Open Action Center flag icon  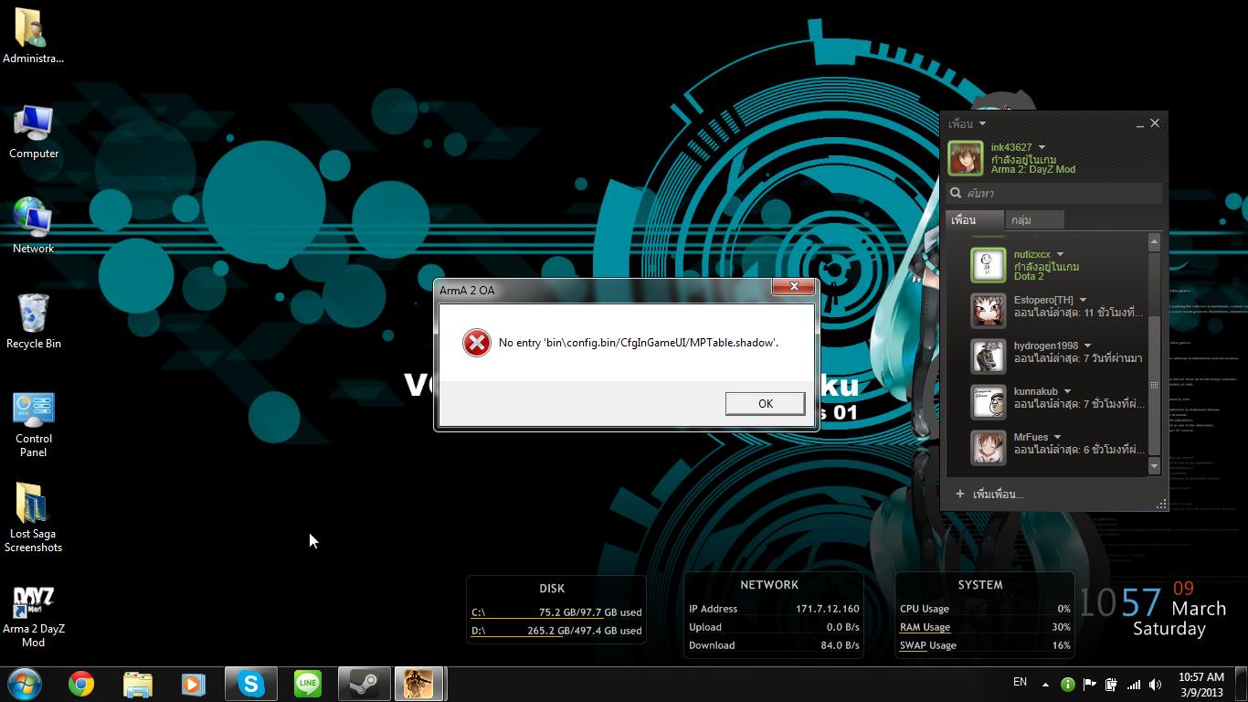(x=1089, y=684)
